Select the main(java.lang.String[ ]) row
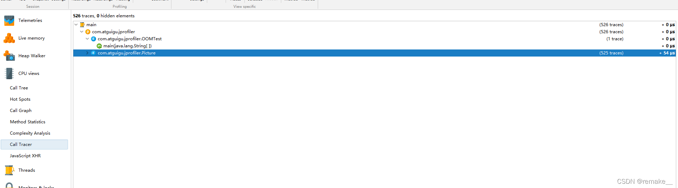This screenshot has height=188, width=678. tap(374, 46)
